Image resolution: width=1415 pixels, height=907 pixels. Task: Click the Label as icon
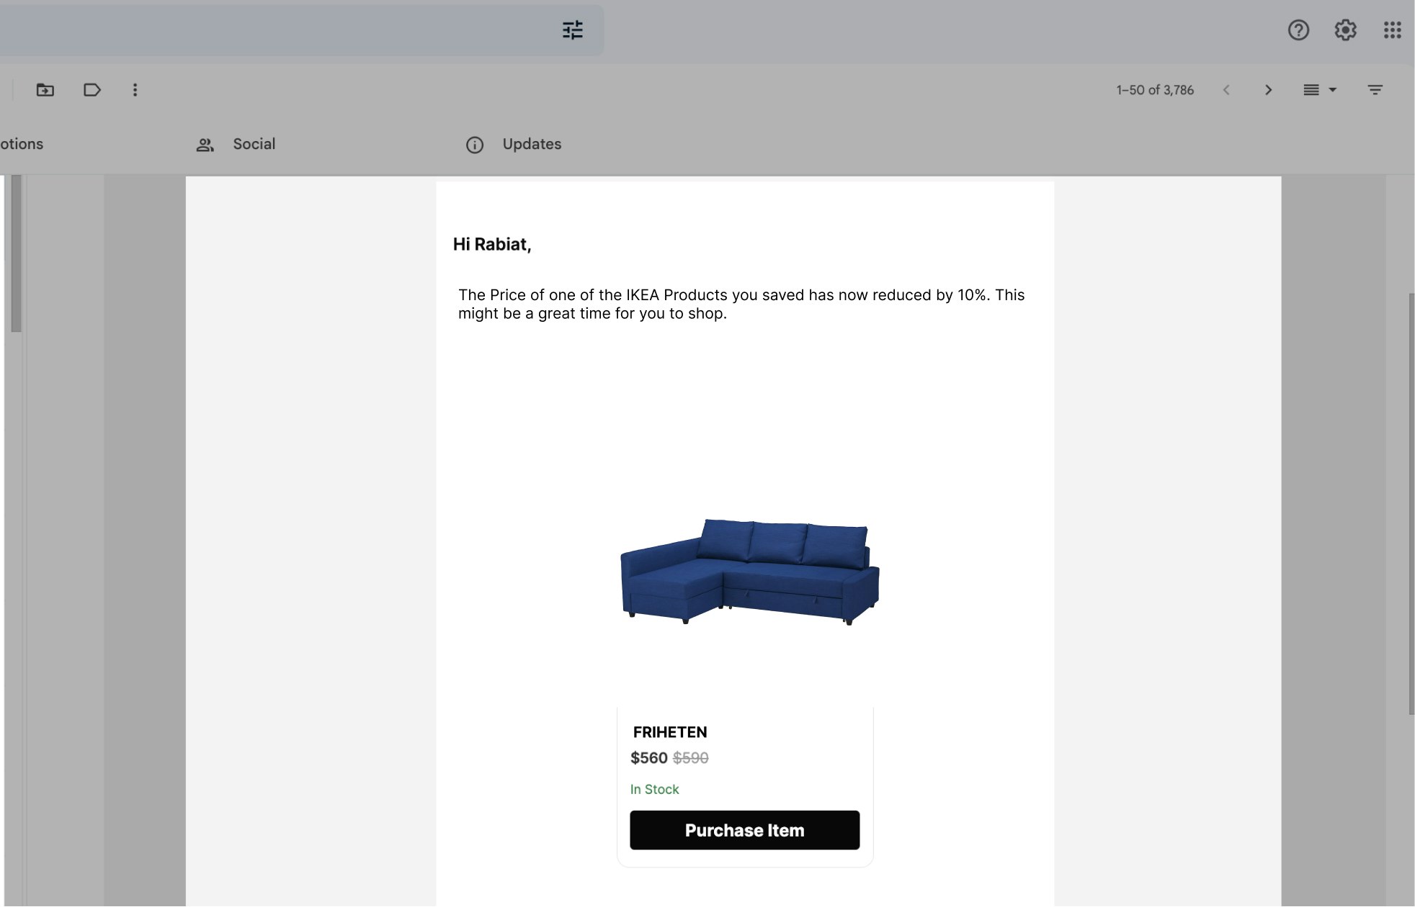click(x=91, y=90)
